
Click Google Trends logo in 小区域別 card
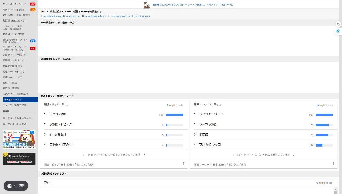[x=324, y=183]
